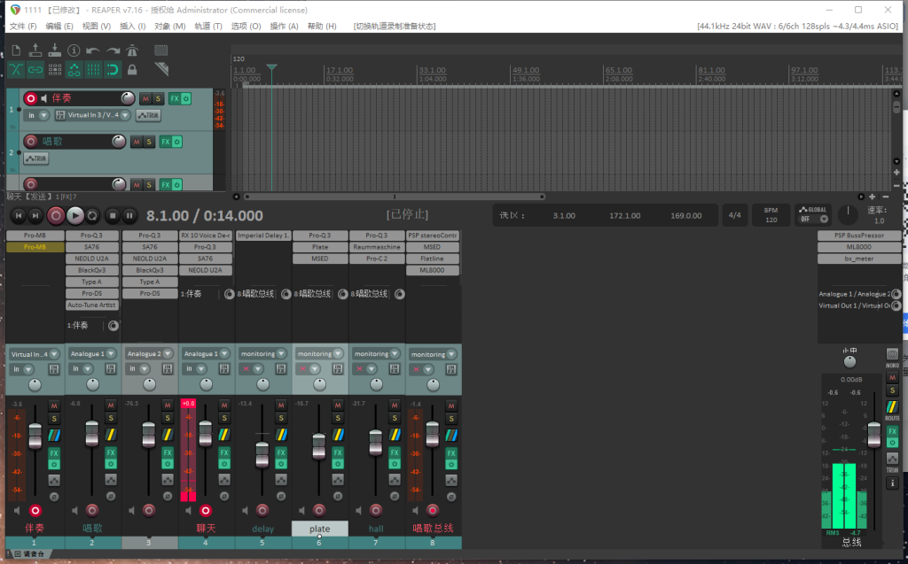The image size is (908, 564).
Task: Click the dotted rectangle selection icon
Action: (x=161, y=50)
